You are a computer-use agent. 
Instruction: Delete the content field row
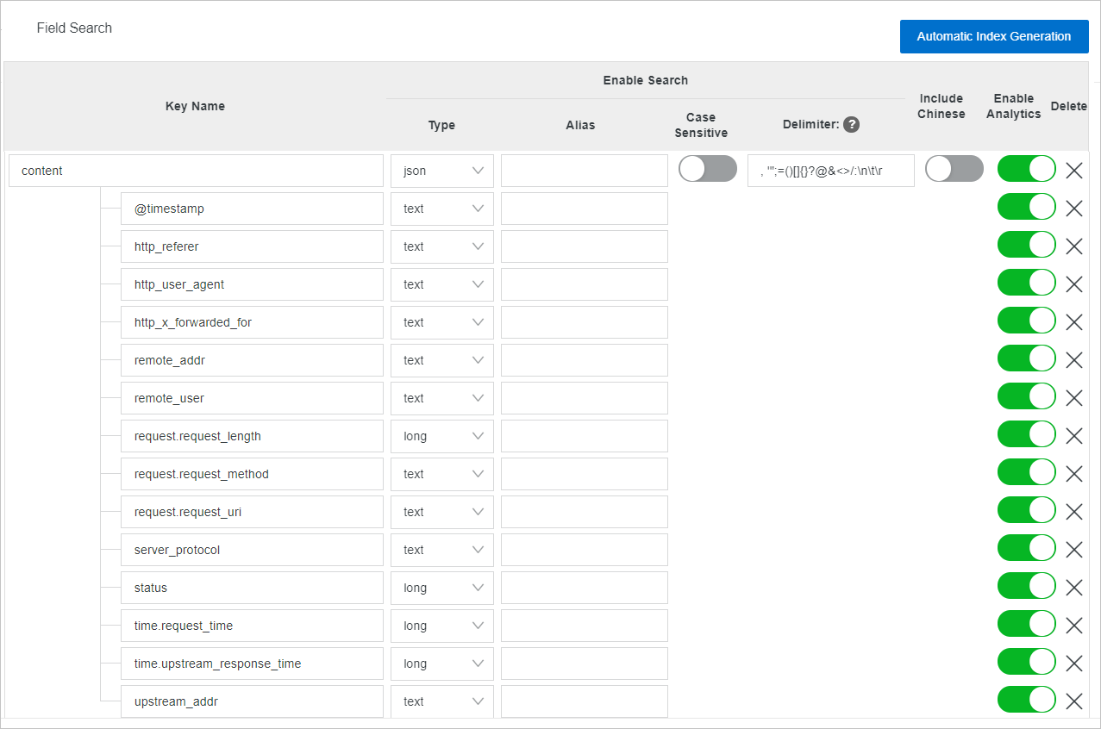tap(1074, 171)
